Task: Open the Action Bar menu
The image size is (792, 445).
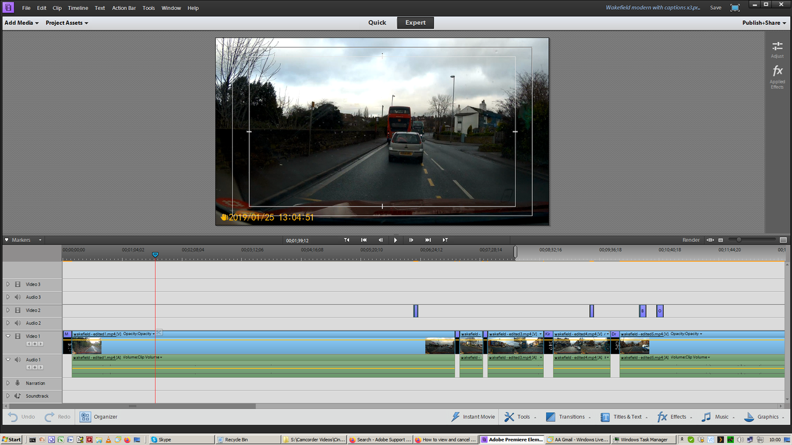Action: [x=124, y=8]
